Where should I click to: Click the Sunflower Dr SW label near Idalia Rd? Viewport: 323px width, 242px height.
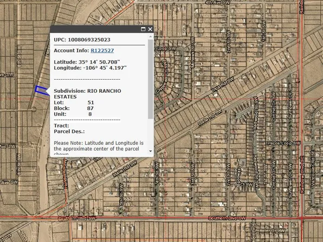[290, 101]
